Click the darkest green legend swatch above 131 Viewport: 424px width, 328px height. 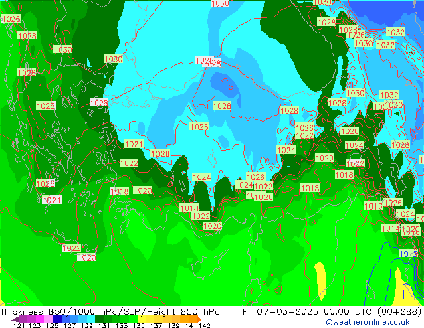99,319
